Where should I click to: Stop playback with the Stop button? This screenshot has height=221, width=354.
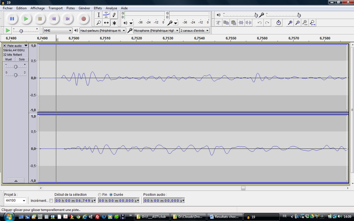coord(40,19)
